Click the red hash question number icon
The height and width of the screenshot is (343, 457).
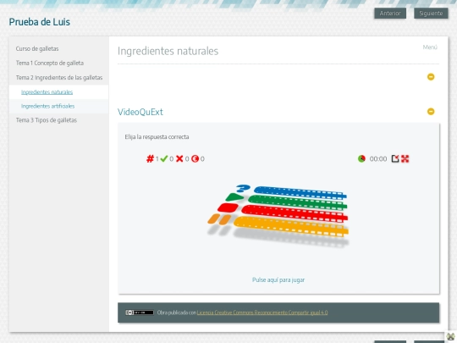[x=150, y=158]
